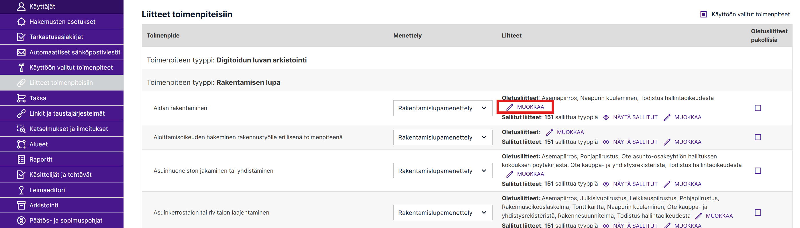Click the Linkit ja taustajärjestelmät chain icon
Screen dimensions: 800x228
(21, 113)
